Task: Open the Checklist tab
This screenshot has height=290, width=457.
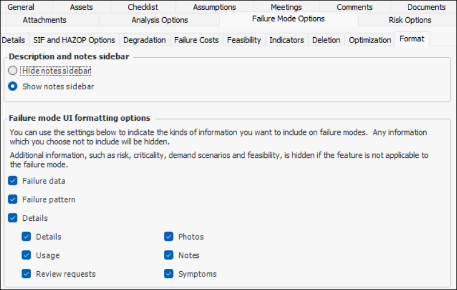Action: pyautogui.click(x=143, y=7)
